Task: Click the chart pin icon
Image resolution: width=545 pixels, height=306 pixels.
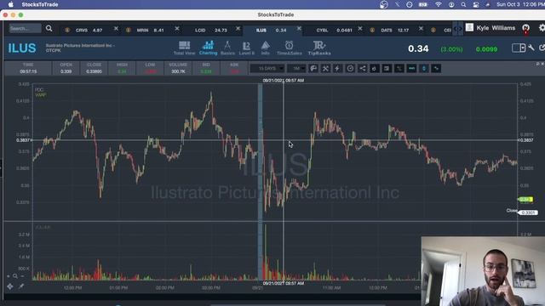Action: tap(21, 286)
